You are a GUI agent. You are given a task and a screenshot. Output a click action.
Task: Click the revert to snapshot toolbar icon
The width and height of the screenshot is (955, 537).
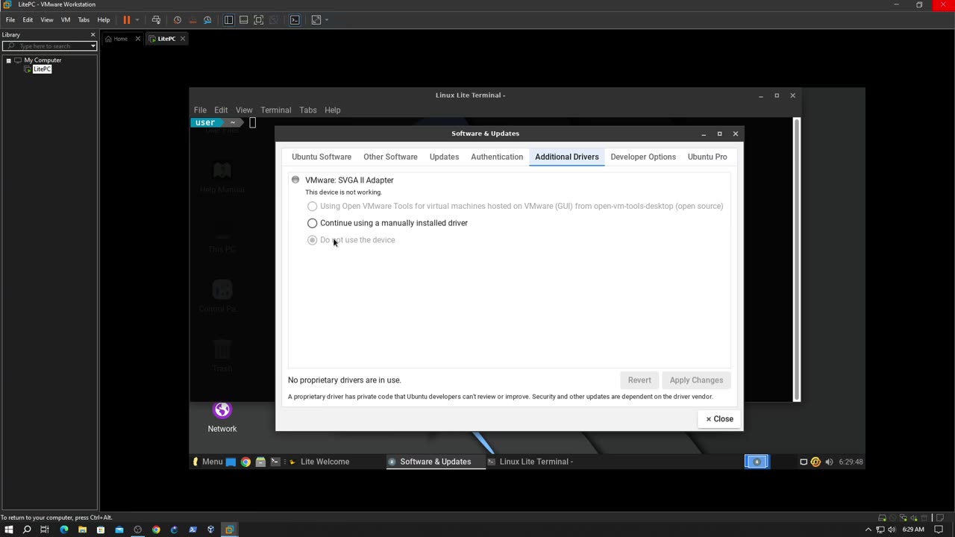pos(192,20)
